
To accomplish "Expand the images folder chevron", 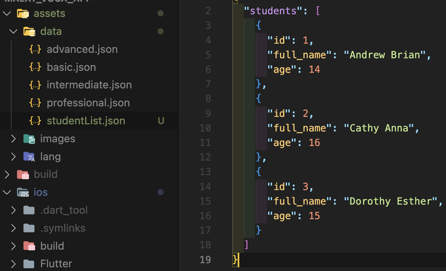I will click(x=13, y=139).
